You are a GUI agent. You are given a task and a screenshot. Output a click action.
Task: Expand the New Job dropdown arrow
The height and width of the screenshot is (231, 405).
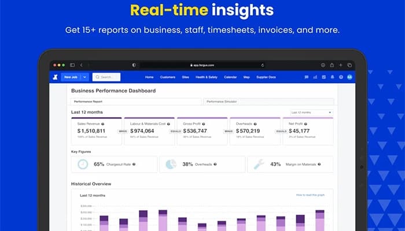(x=84, y=77)
